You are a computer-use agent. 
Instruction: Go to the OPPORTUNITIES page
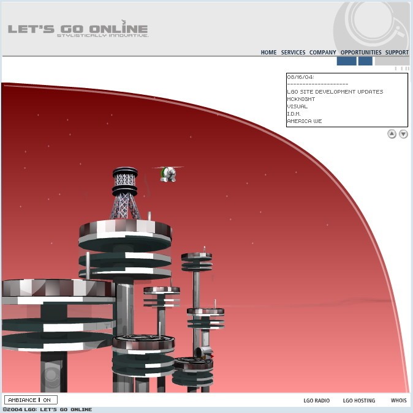pos(361,52)
